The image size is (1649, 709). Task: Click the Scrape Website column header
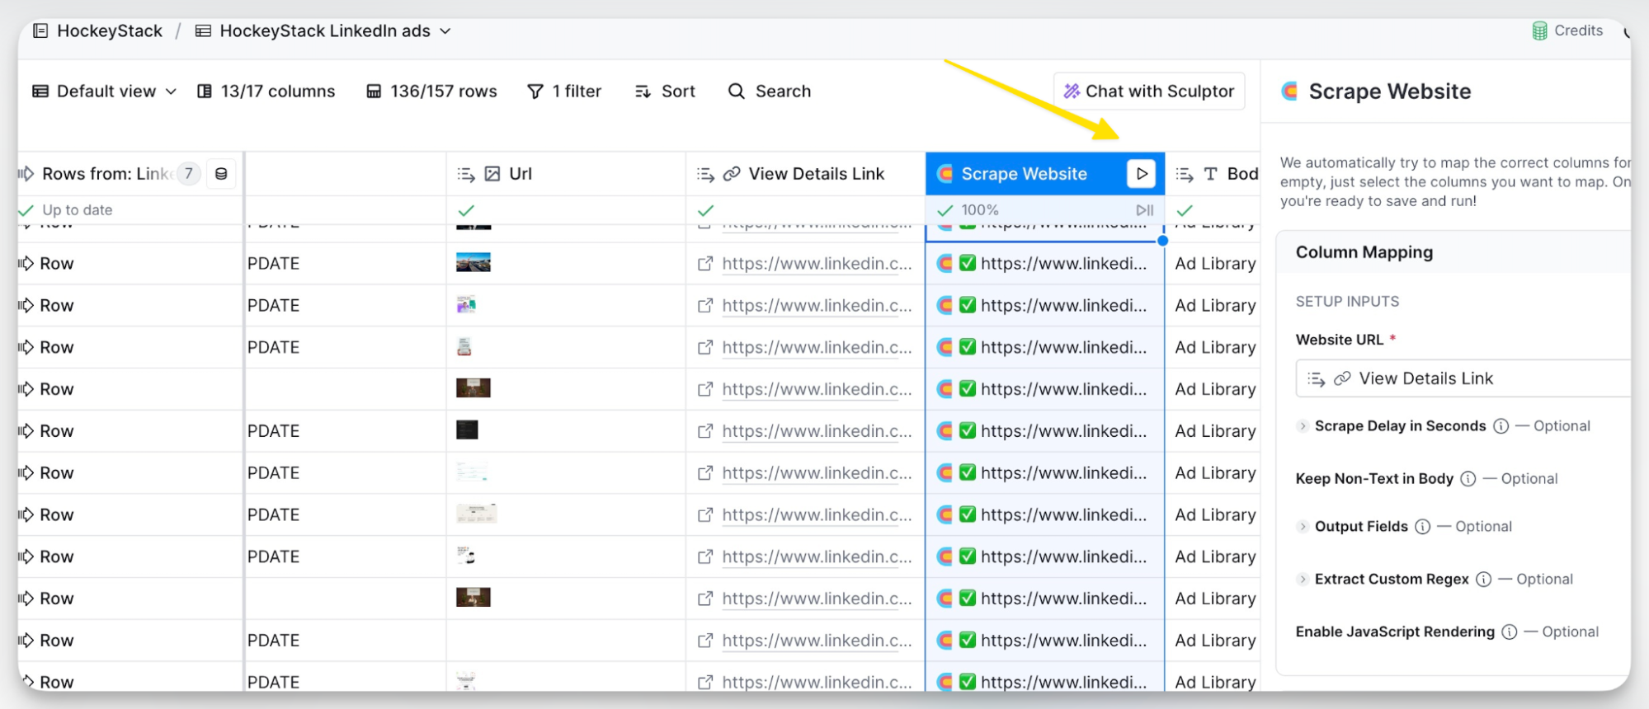click(1025, 174)
